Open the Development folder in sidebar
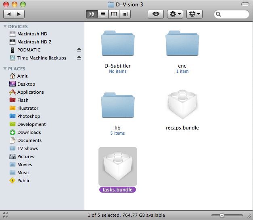This screenshot has height=220, width=253. click(x=42, y=124)
